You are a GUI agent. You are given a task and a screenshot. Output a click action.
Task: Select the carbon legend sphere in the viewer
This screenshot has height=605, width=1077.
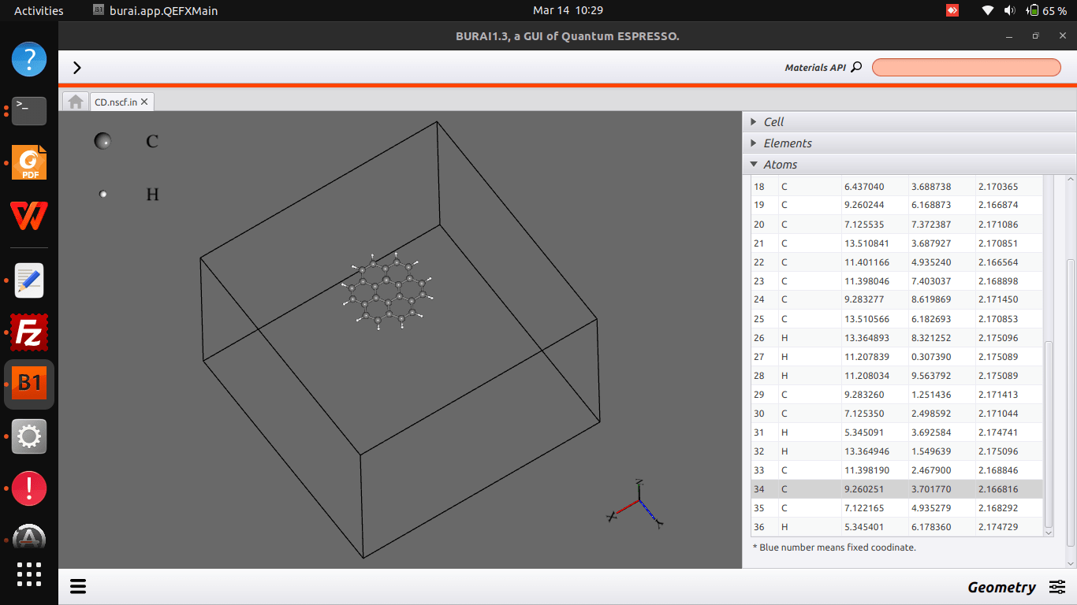(102, 141)
